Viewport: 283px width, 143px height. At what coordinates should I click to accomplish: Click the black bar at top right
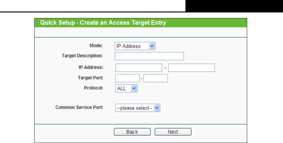(234, 6)
